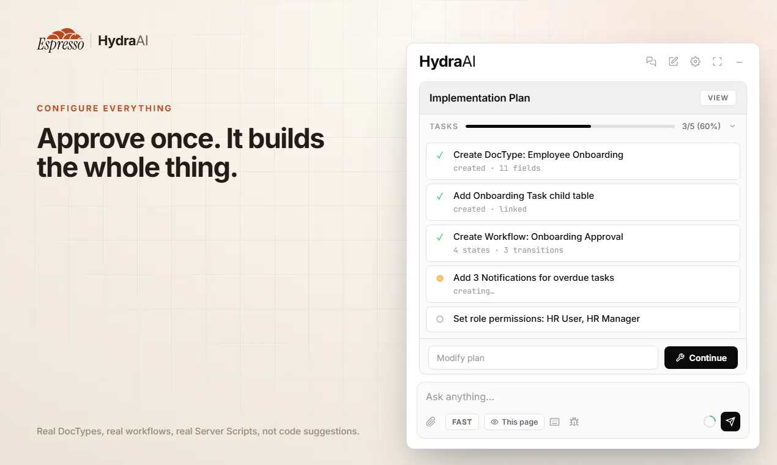Screen dimensions: 777x465
Task: Click the check beside Onboarding Task child table
Action: (x=439, y=196)
